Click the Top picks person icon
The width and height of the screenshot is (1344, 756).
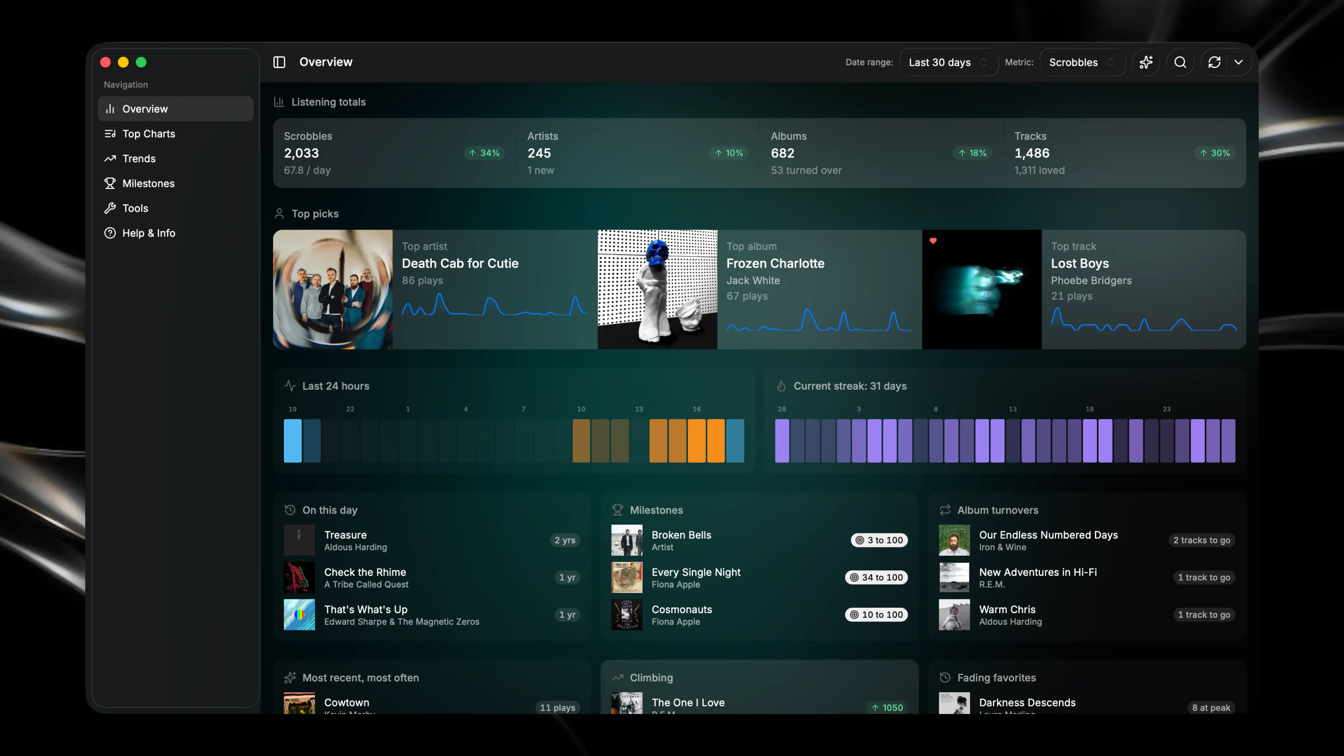(279, 213)
